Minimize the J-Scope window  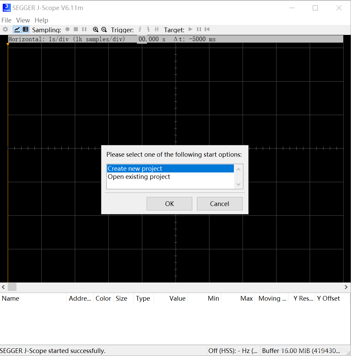[x=292, y=8]
